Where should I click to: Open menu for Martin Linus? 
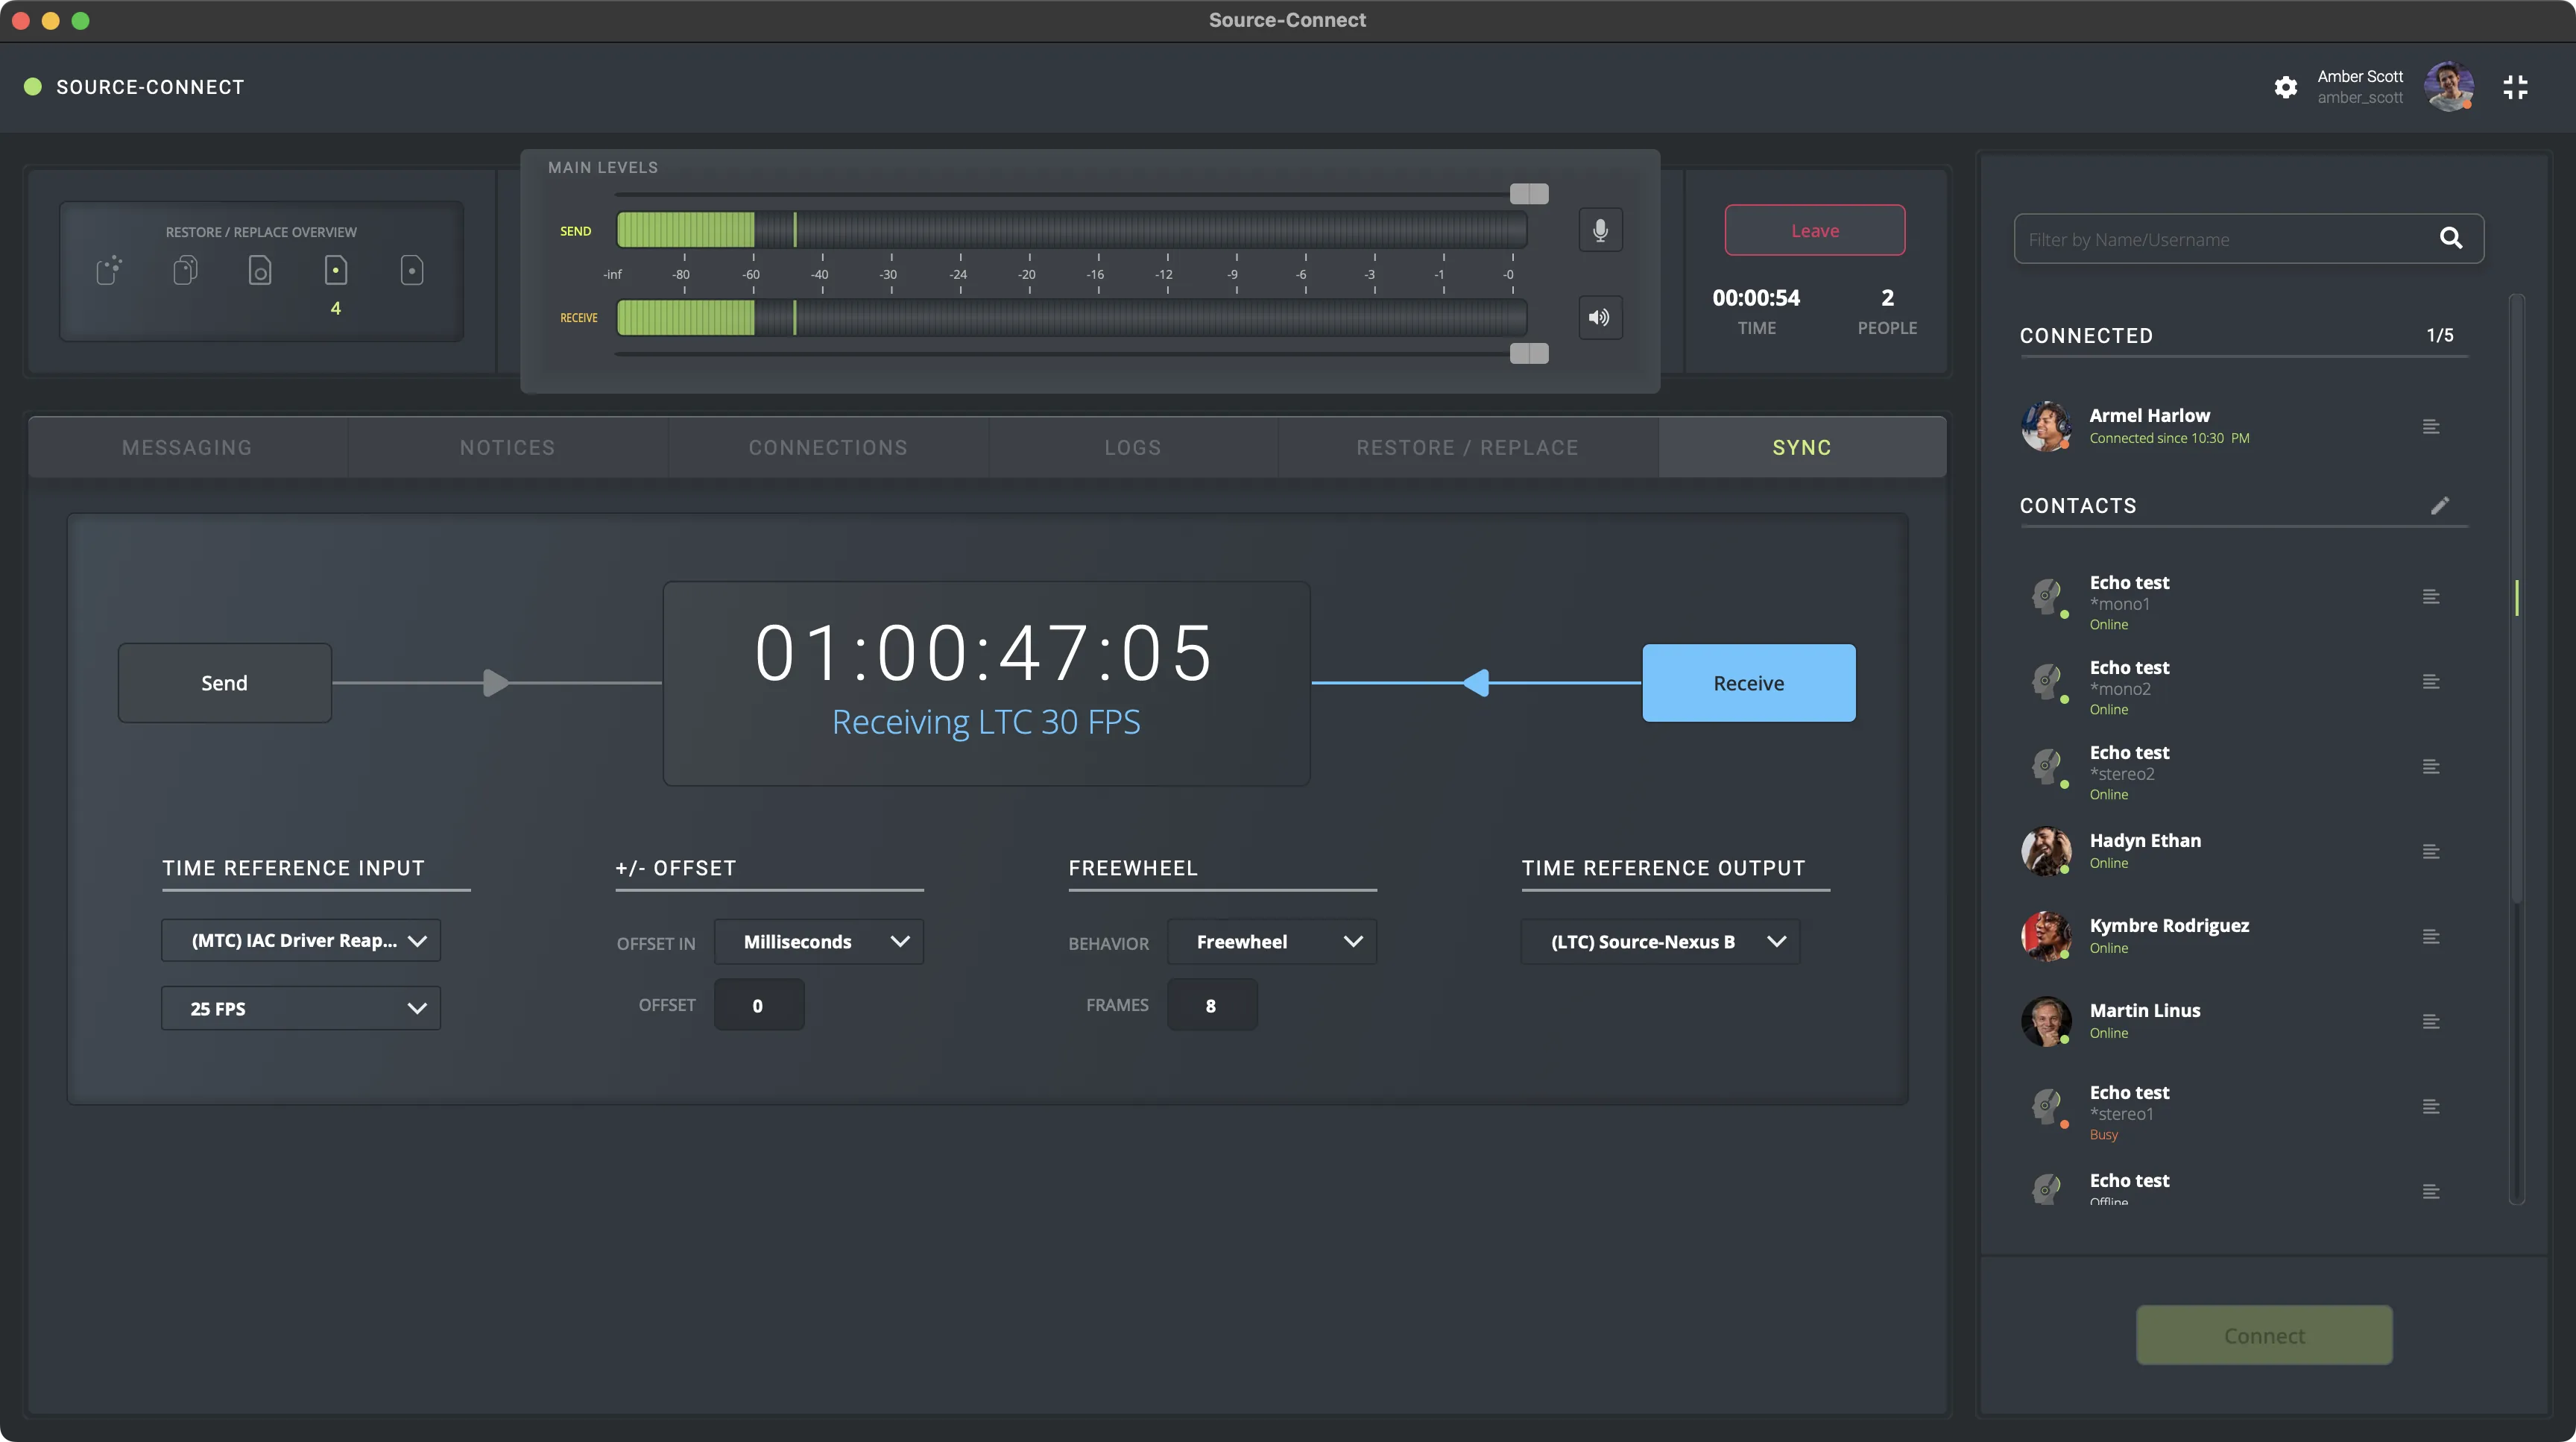[2431, 1022]
